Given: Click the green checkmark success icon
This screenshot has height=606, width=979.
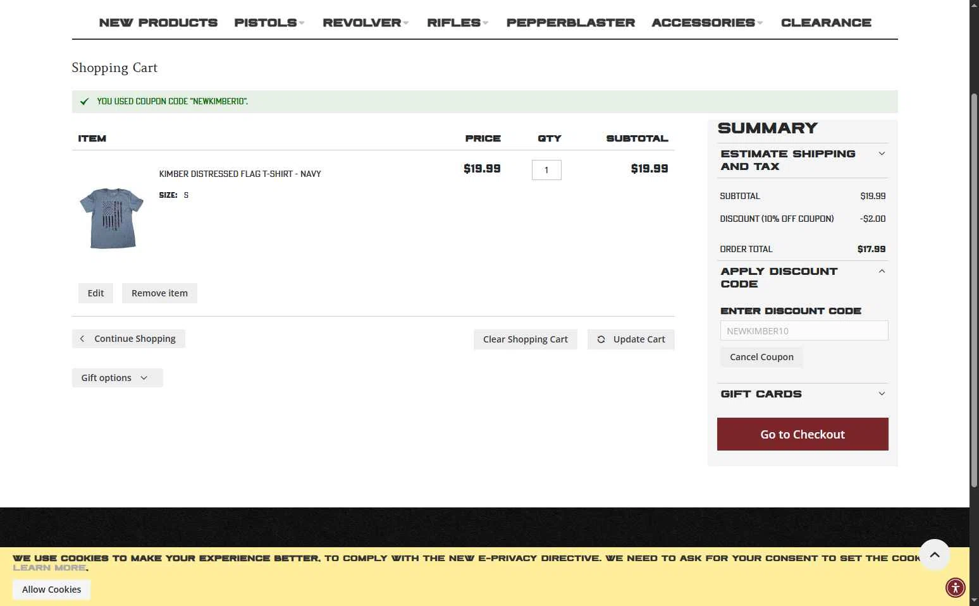Looking at the screenshot, I should pos(84,102).
